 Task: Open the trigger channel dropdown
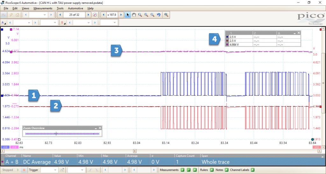[x=76, y=170]
